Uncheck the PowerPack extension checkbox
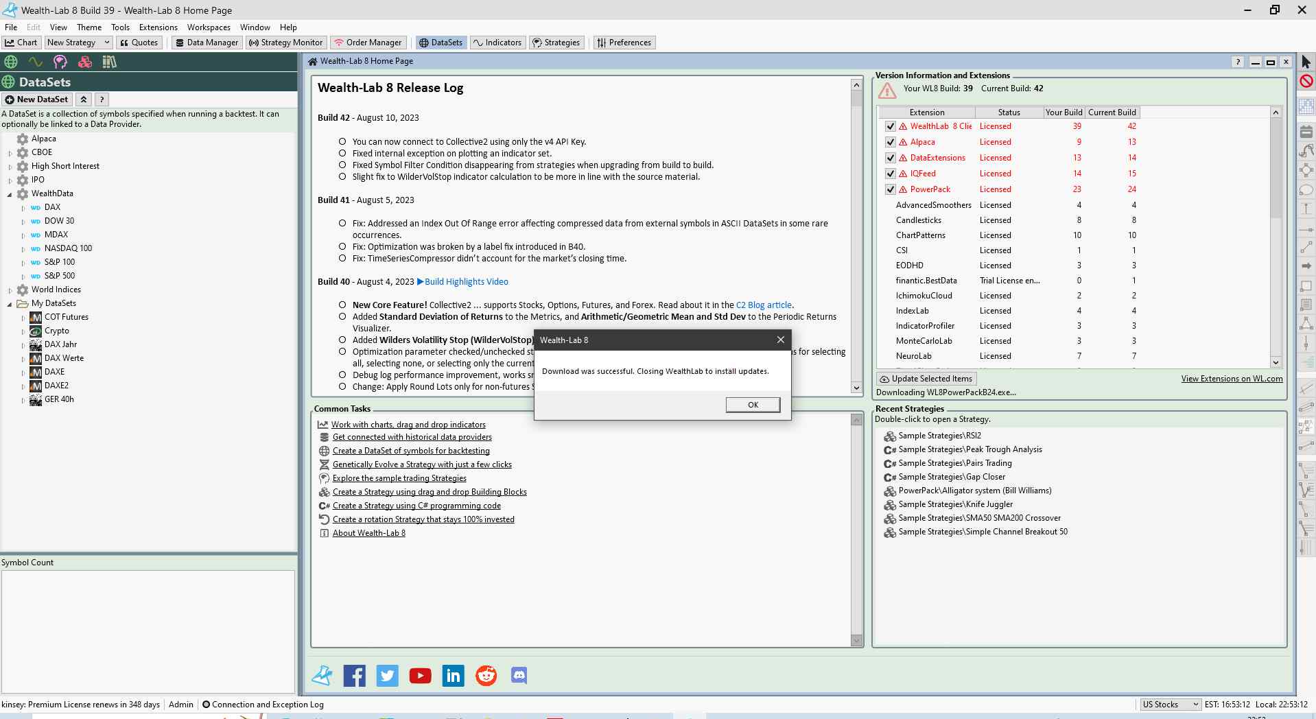This screenshot has width=1316, height=719. 890,189
